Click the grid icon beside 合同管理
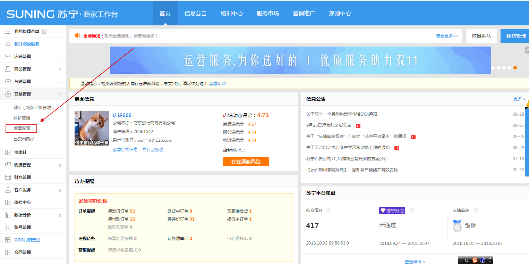529x264 pixels. 8,253
